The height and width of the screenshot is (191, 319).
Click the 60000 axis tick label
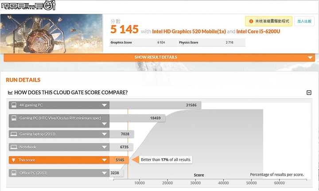point(279,183)
